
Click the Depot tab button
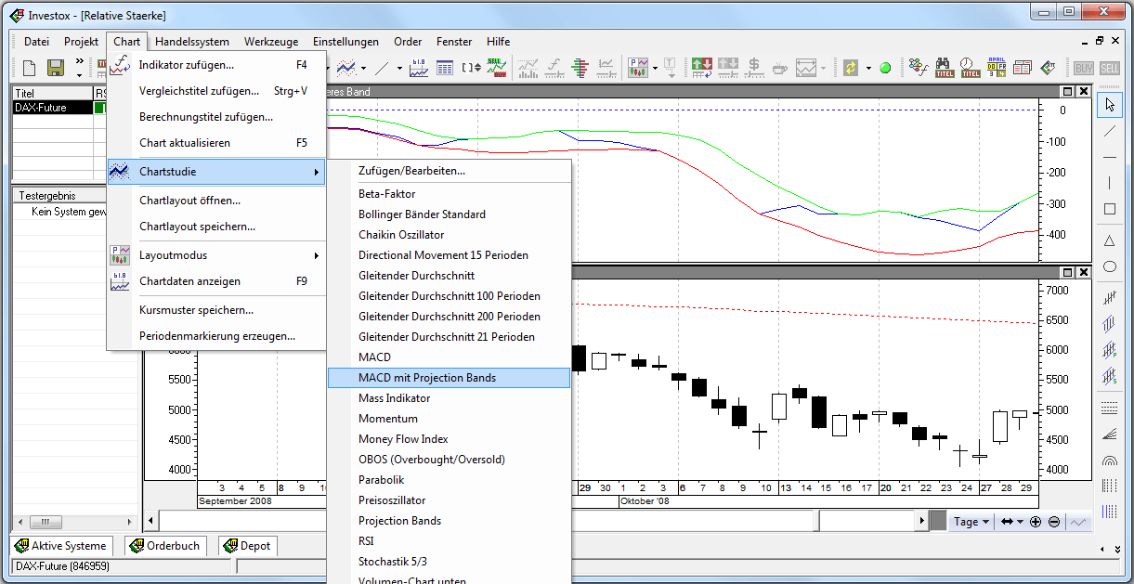pos(247,546)
